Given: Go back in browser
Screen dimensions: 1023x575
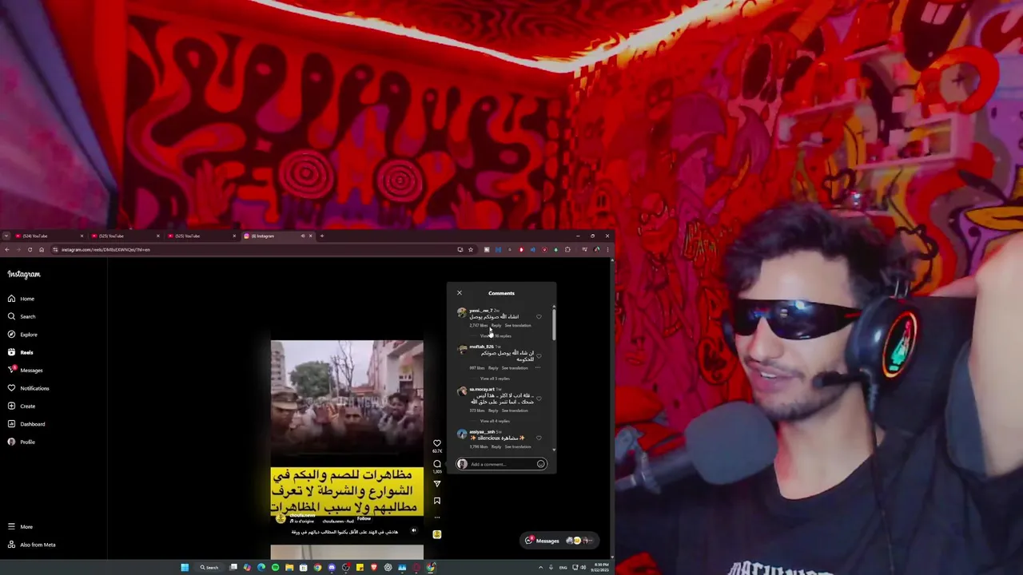Looking at the screenshot, I should (x=6, y=250).
